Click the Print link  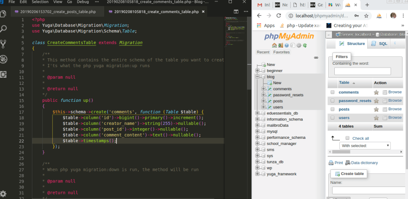(336, 162)
